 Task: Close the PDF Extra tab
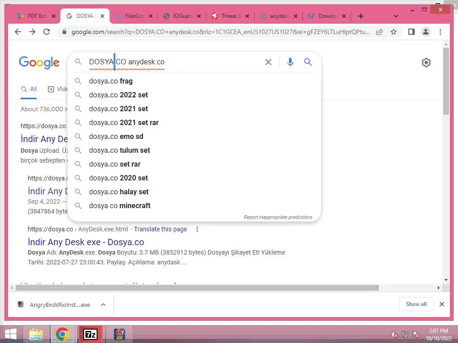click(x=54, y=16)
